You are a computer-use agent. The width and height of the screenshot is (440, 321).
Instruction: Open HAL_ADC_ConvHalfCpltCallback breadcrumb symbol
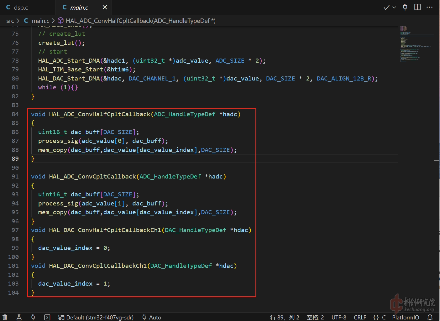tap(140, 21)
